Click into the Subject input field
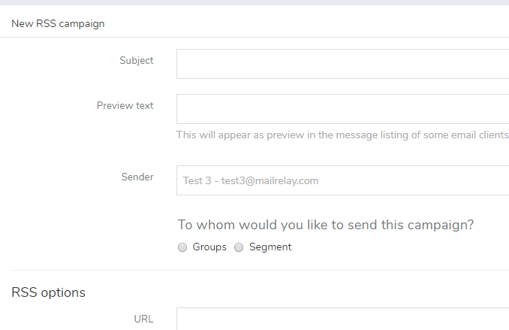Screen dimensions: 509x330 (x=342, y=64)
